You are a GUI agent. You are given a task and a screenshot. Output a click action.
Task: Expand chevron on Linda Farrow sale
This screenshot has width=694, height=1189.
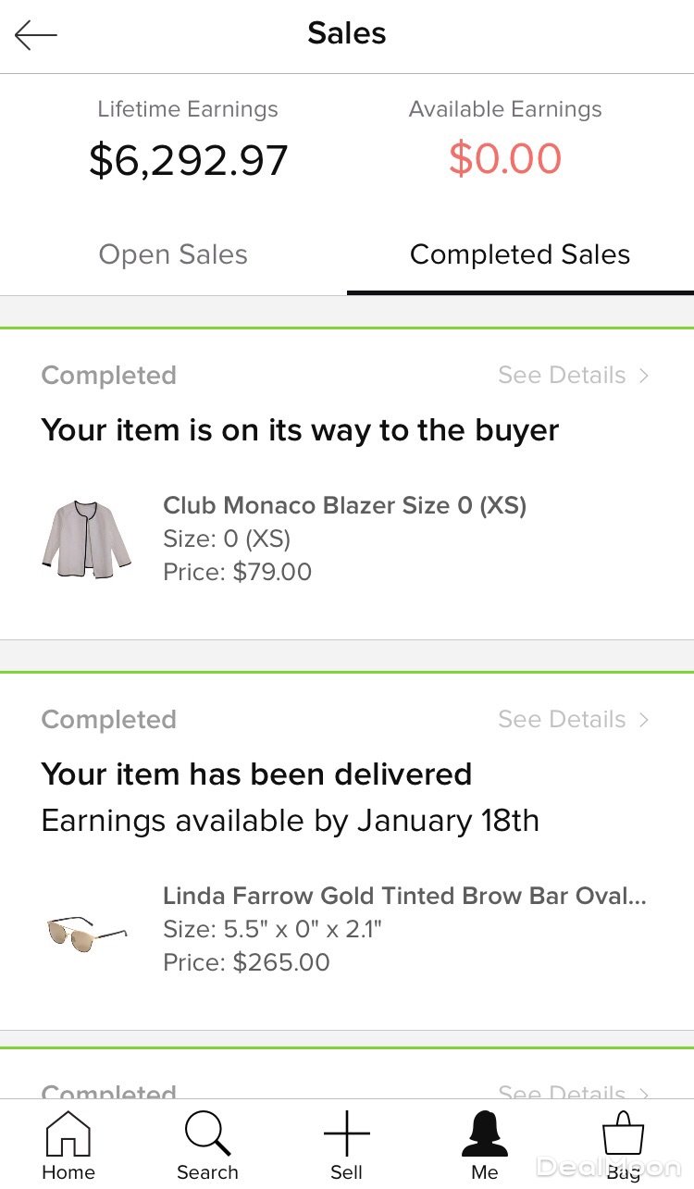click(x=644, y=720)
